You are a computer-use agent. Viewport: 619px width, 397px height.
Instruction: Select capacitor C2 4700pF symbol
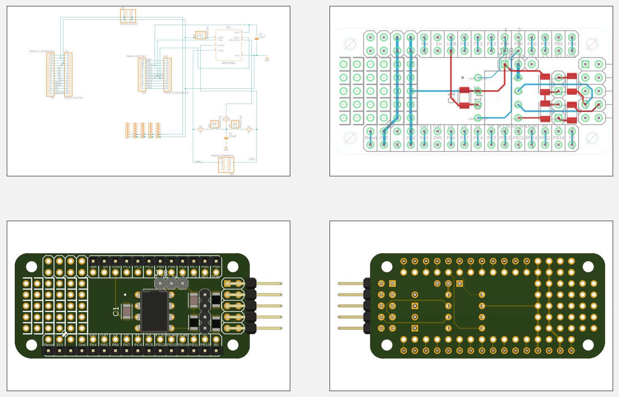pos(226,138)
